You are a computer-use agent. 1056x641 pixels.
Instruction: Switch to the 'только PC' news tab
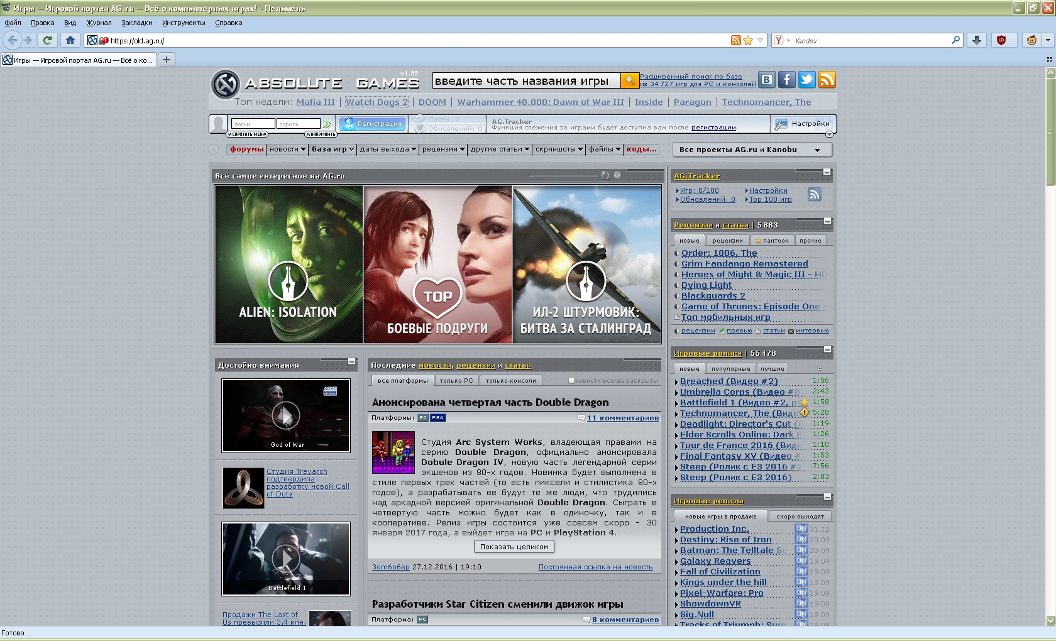(456, 380)
